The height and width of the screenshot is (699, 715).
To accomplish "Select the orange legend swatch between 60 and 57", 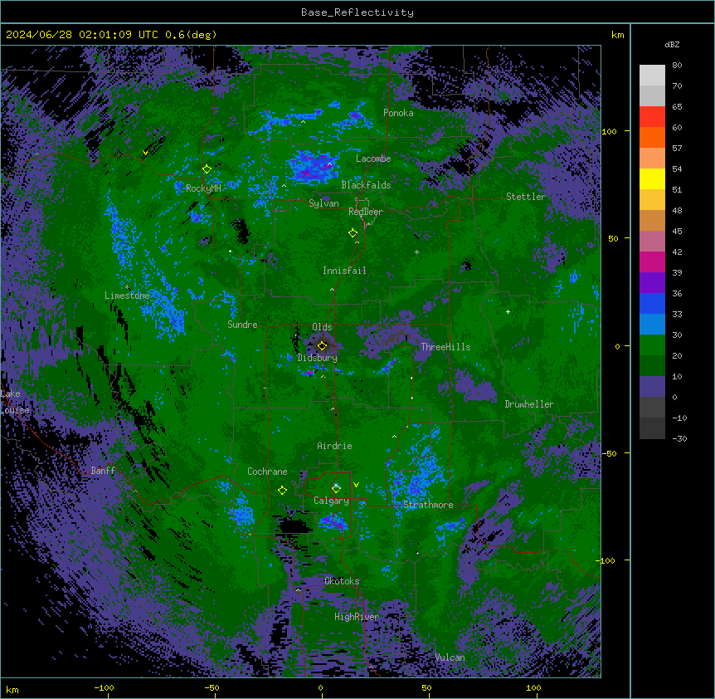I will pos(652,137).
